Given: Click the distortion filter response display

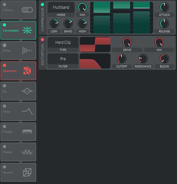Looking at the screenshot, I should click(95, 61).
